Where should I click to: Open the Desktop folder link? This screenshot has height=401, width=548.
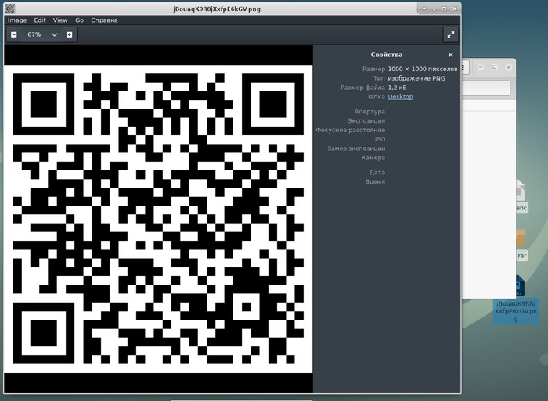point(400,97)
